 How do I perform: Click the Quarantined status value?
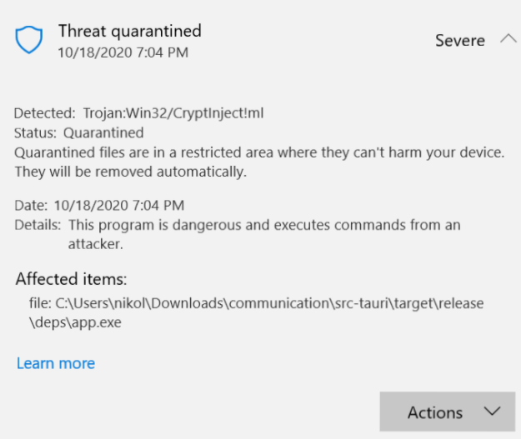(103, 132)
